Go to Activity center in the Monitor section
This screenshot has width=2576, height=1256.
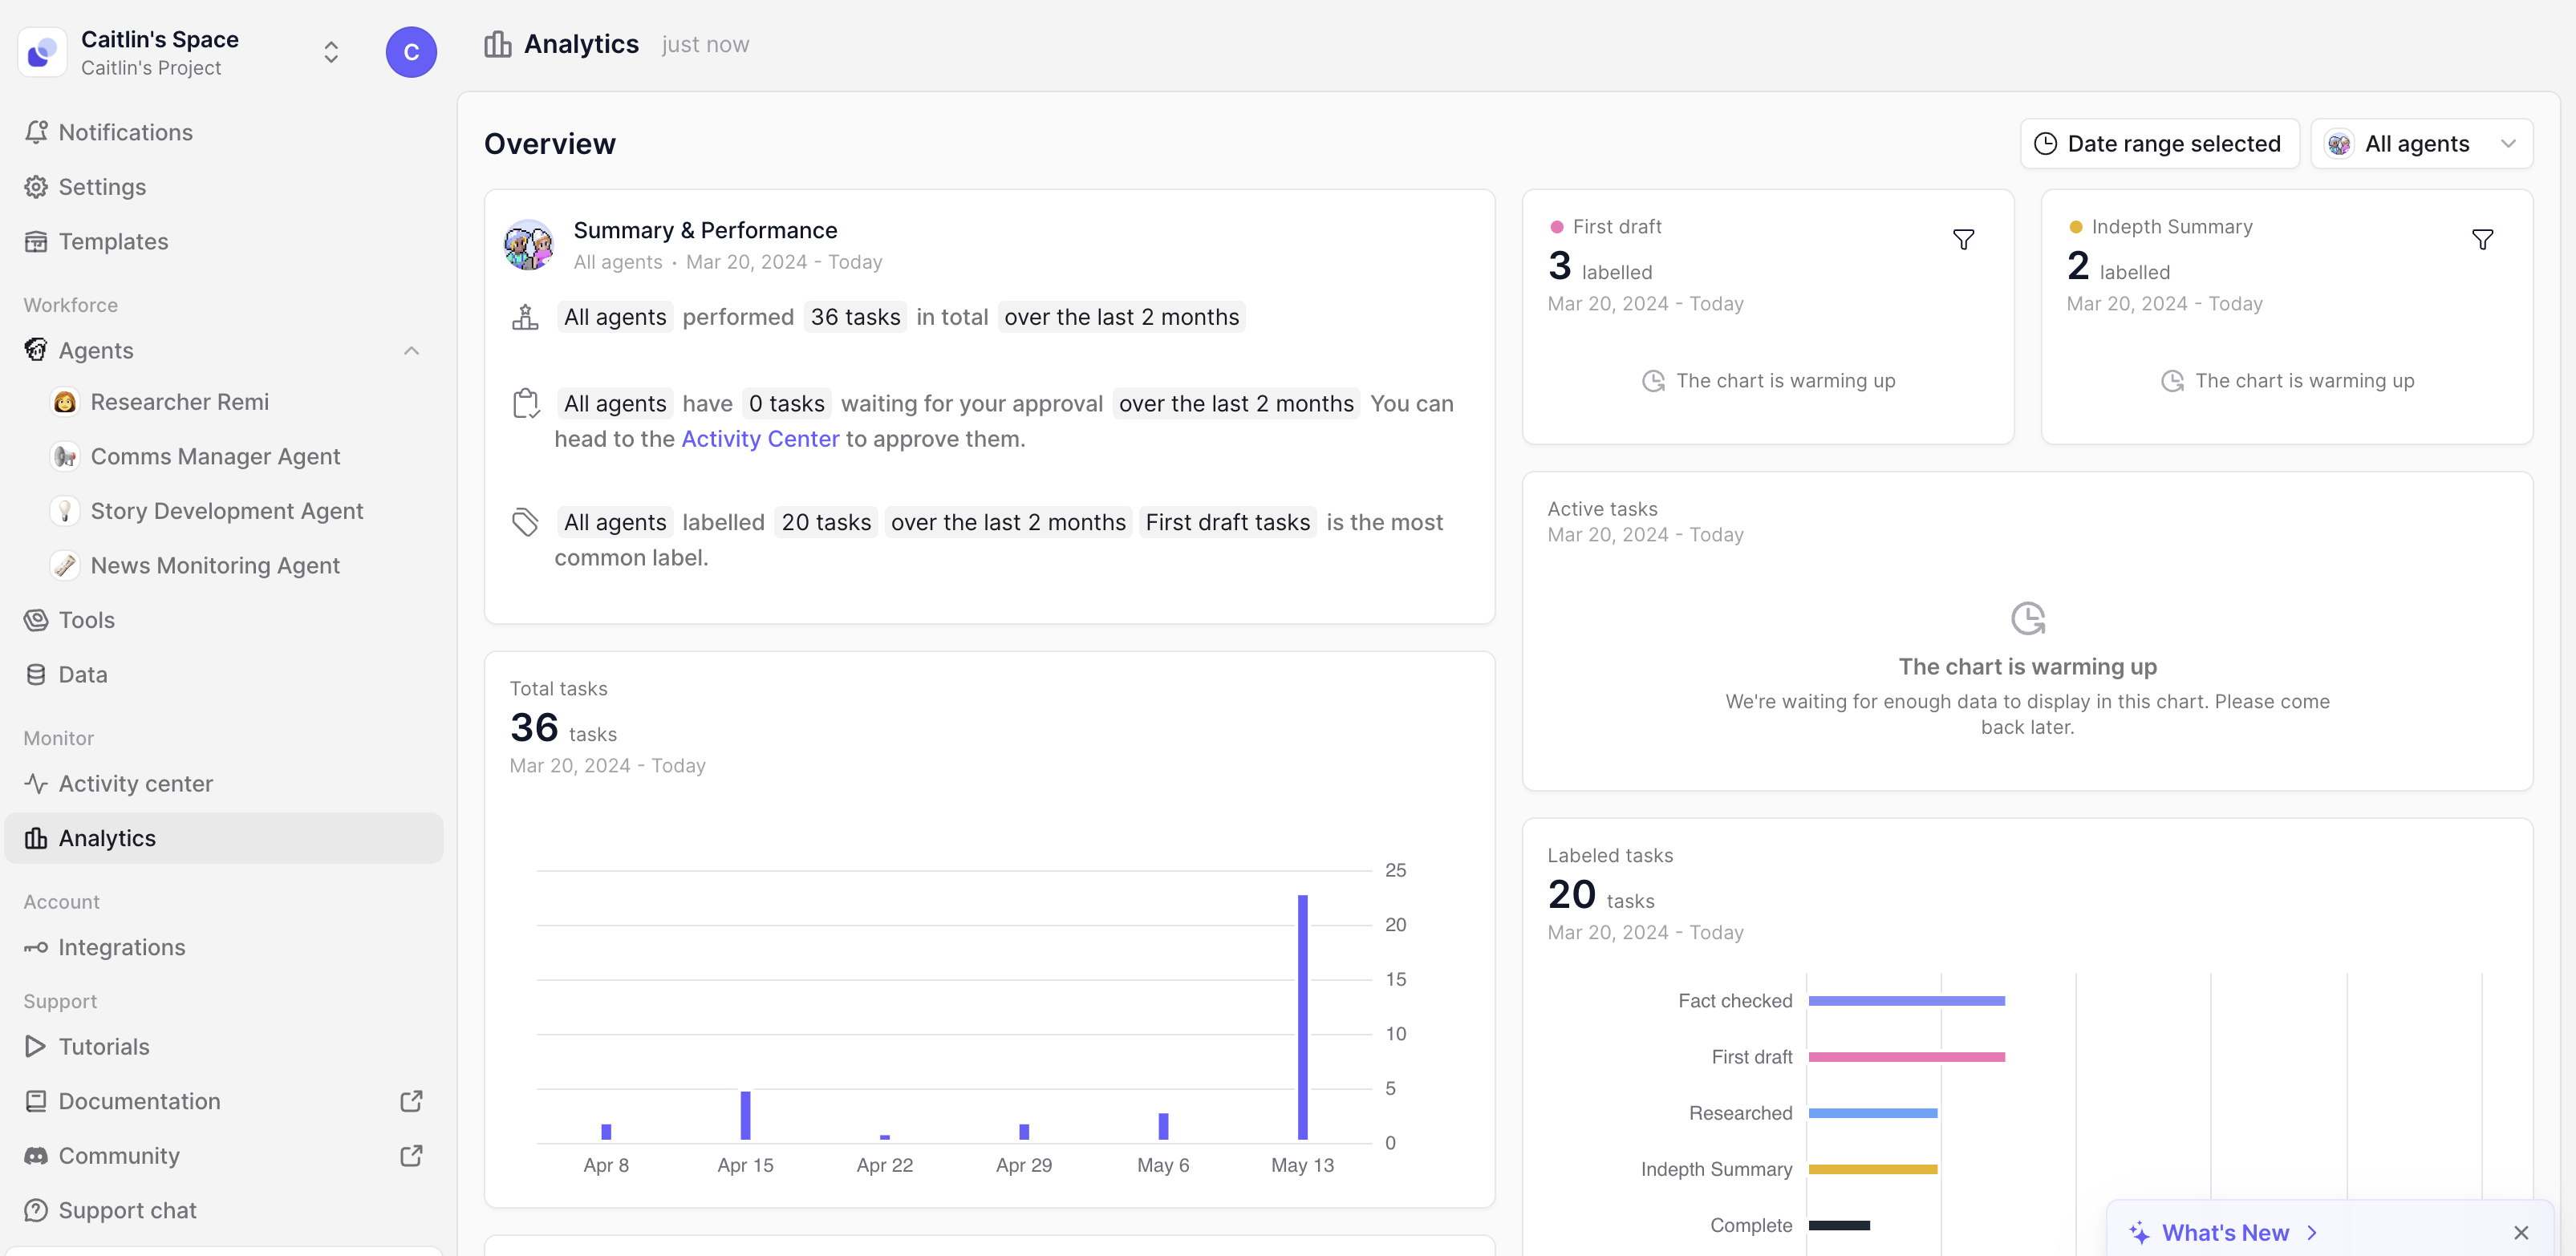[x=135, y=783]
